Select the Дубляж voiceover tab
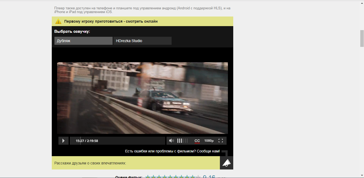The height and width of the screenshot is (178, 364). [84, 41]
